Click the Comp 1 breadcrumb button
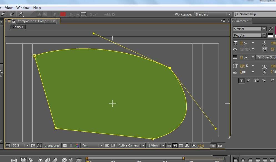 click(x=18, y=27)
